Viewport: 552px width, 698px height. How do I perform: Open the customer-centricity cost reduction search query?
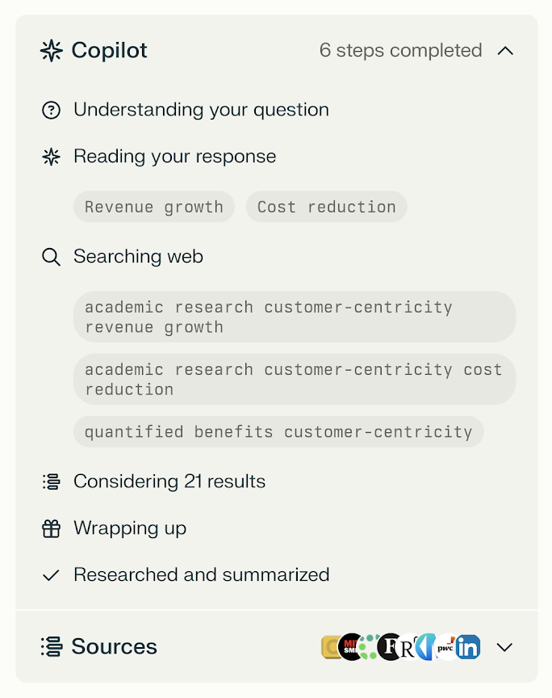coord(295,379)
